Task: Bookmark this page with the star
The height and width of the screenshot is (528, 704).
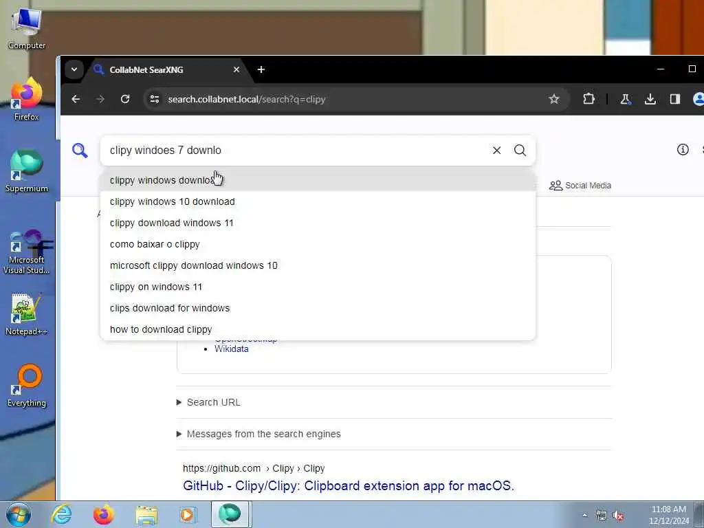Action: [553, 99]
